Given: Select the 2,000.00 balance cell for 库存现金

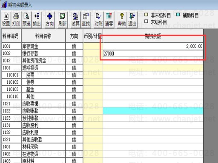Looking at the screenshot, I should tap(153, 46).
